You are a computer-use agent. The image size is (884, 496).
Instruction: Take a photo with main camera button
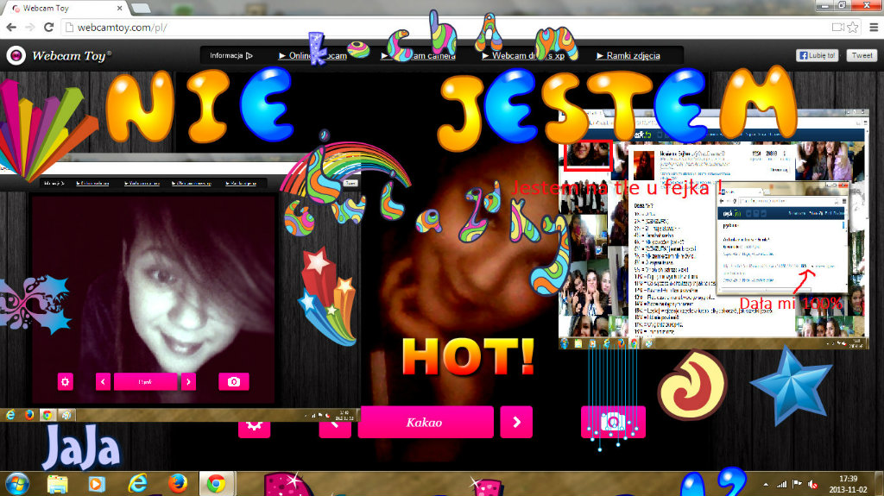613,422
